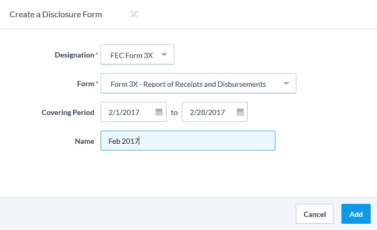Click the red asterisk beside Designation
The width and height of the screenshot is (377, 230).
pyautogui.click(x=97, y=53)
